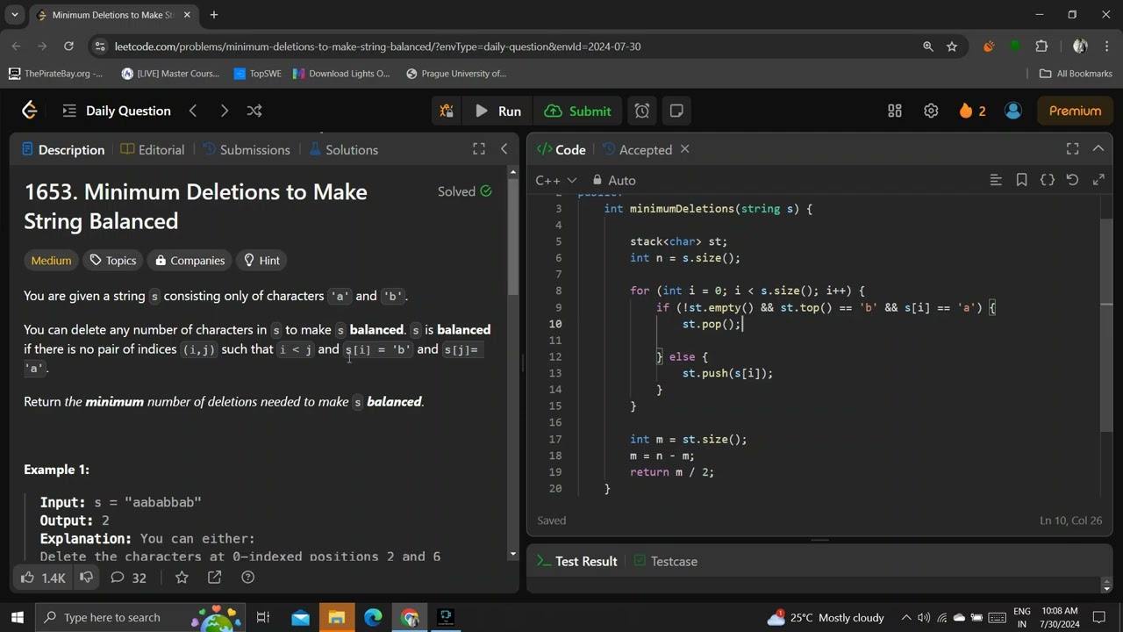Switch to the Solutions tab
The height and width of the screenshot is (632, 1123).
pyautogui.click(x=343, y=150)
